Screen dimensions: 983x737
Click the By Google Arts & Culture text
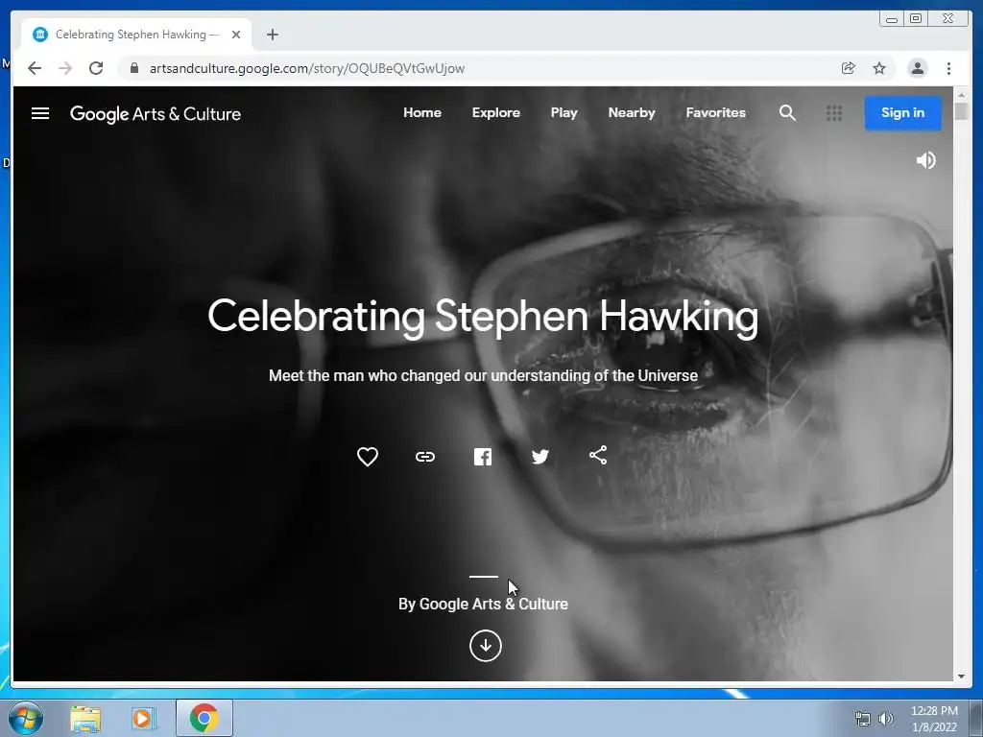484,605
